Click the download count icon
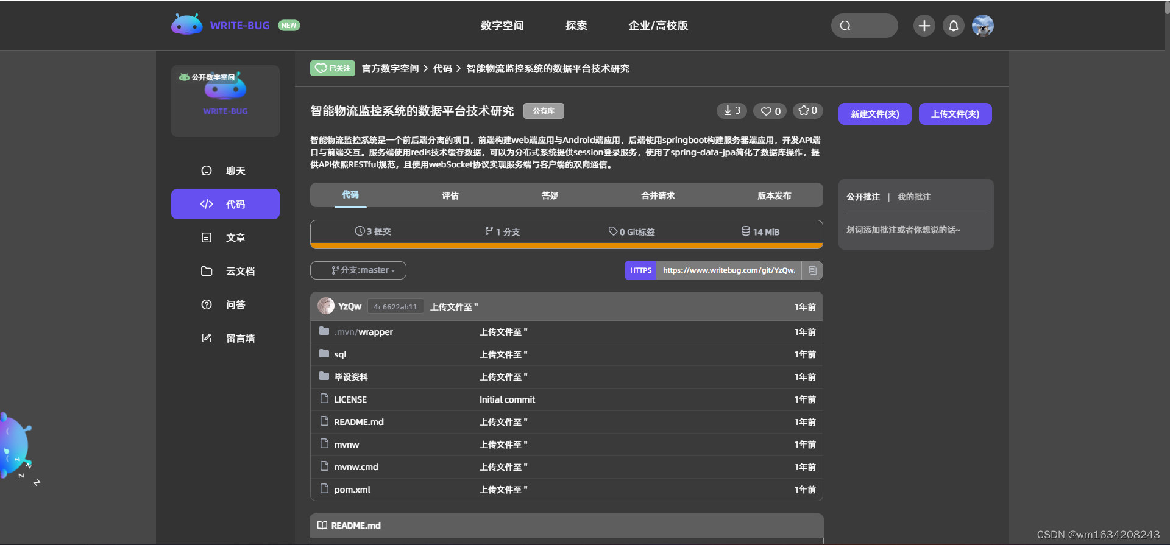 pyautogui.click(x=732, y=111)
